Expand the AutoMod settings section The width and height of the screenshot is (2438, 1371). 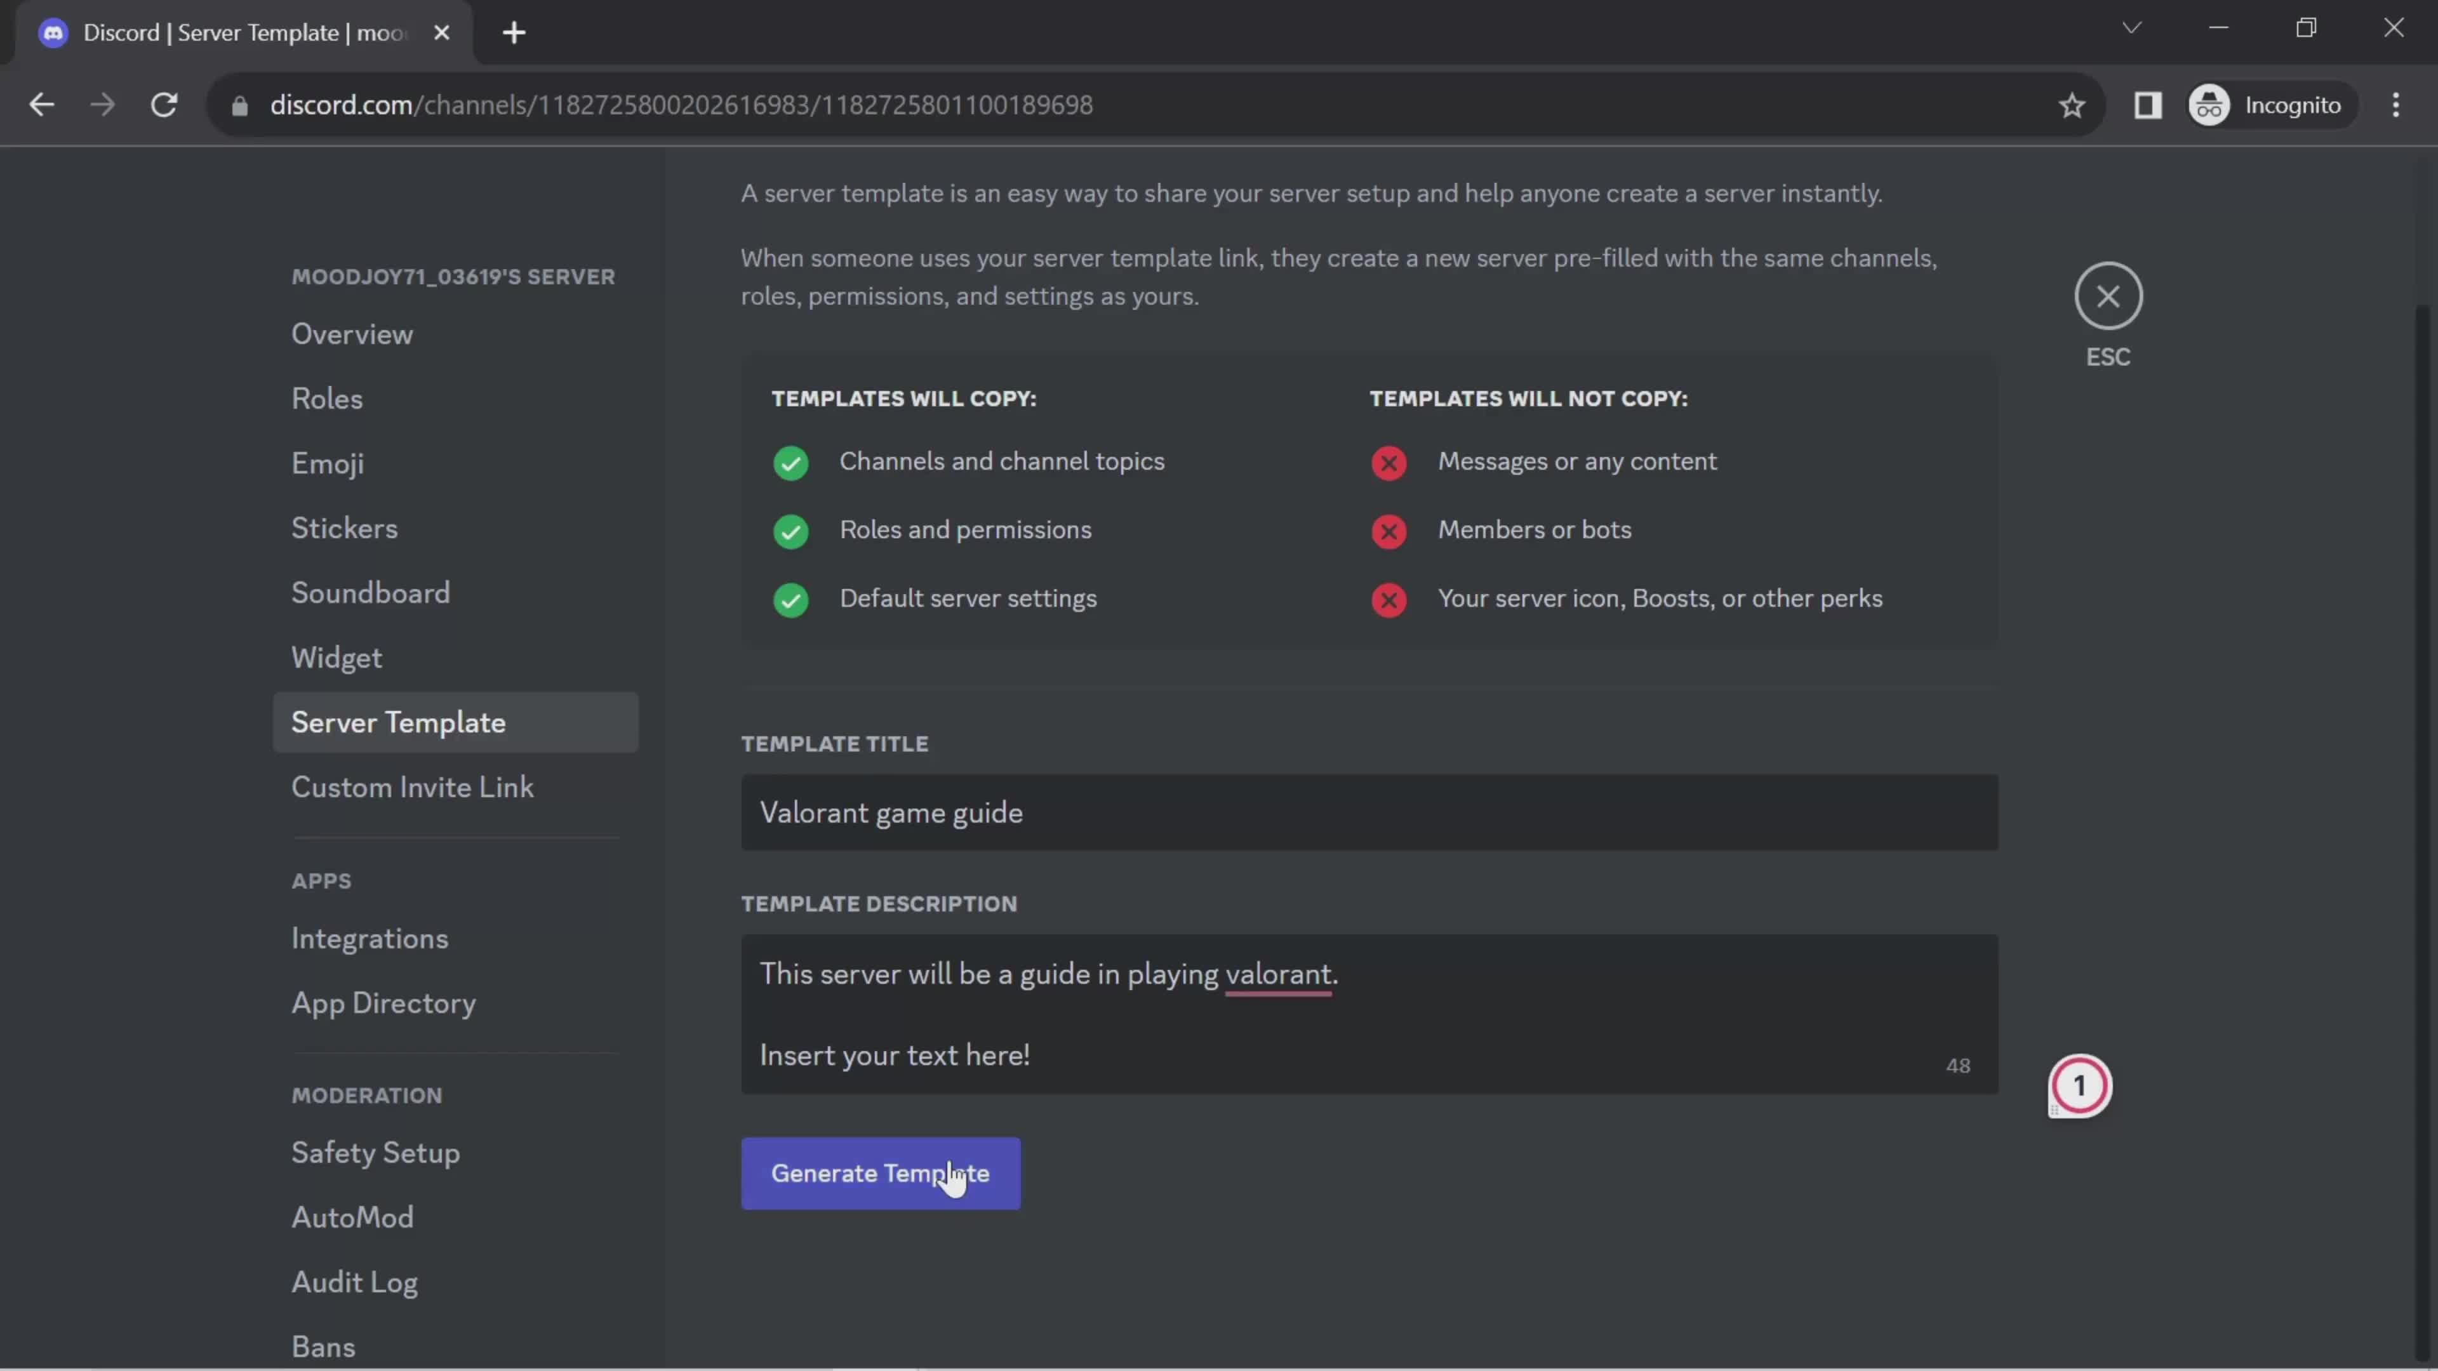point(352,1217)
